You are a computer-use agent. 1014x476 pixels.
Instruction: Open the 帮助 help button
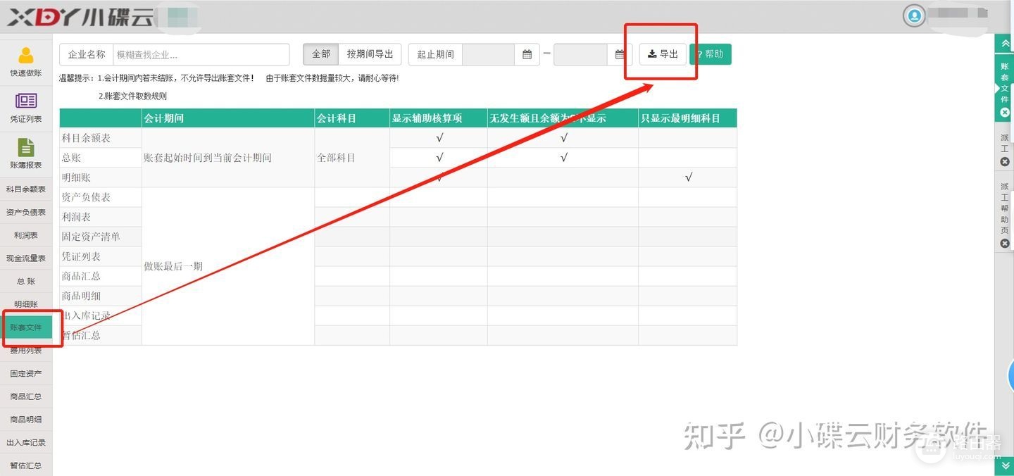pyautogui.click(x=711, y=54)
